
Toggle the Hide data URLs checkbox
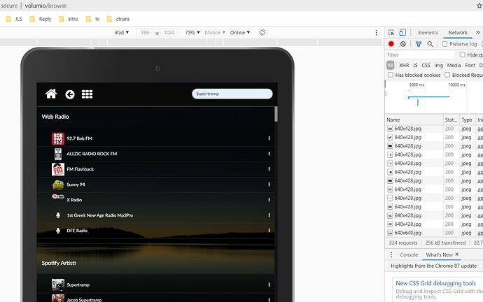coord(463,55)
